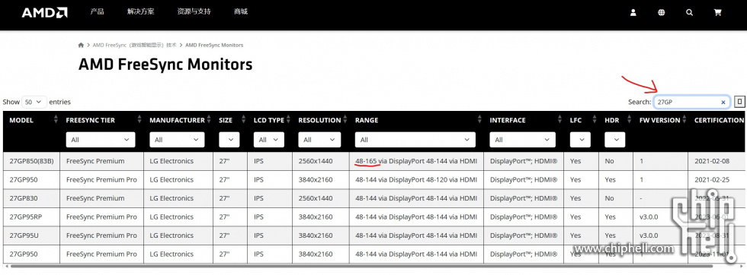Follow the AMD FreeSync 技术 breadcrumb link
The image size is (747, 275).
click(x=134, y=45)
